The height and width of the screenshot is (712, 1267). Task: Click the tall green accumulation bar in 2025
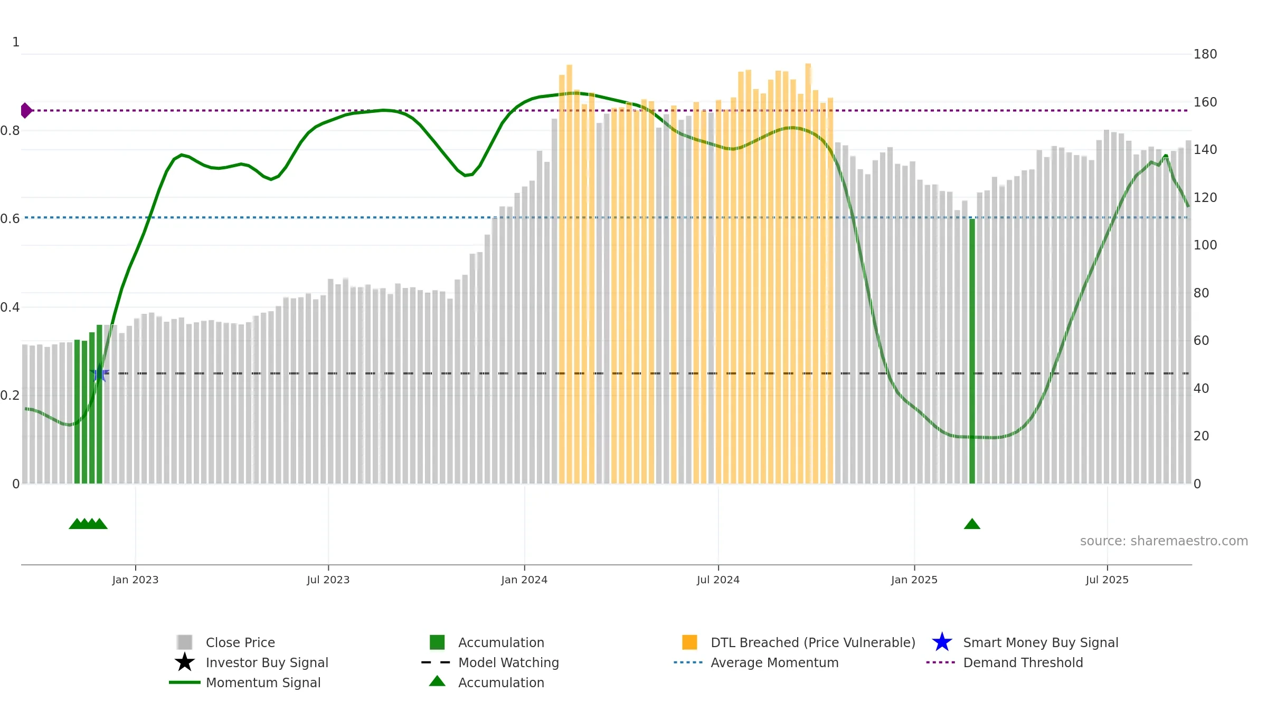(x=972, y=351)
